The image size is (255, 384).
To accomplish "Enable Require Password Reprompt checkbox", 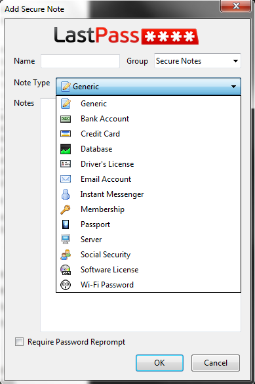I will coord(19,341).
